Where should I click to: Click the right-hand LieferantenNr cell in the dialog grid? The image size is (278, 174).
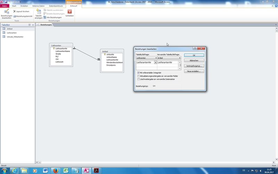(x=167, y=63)
